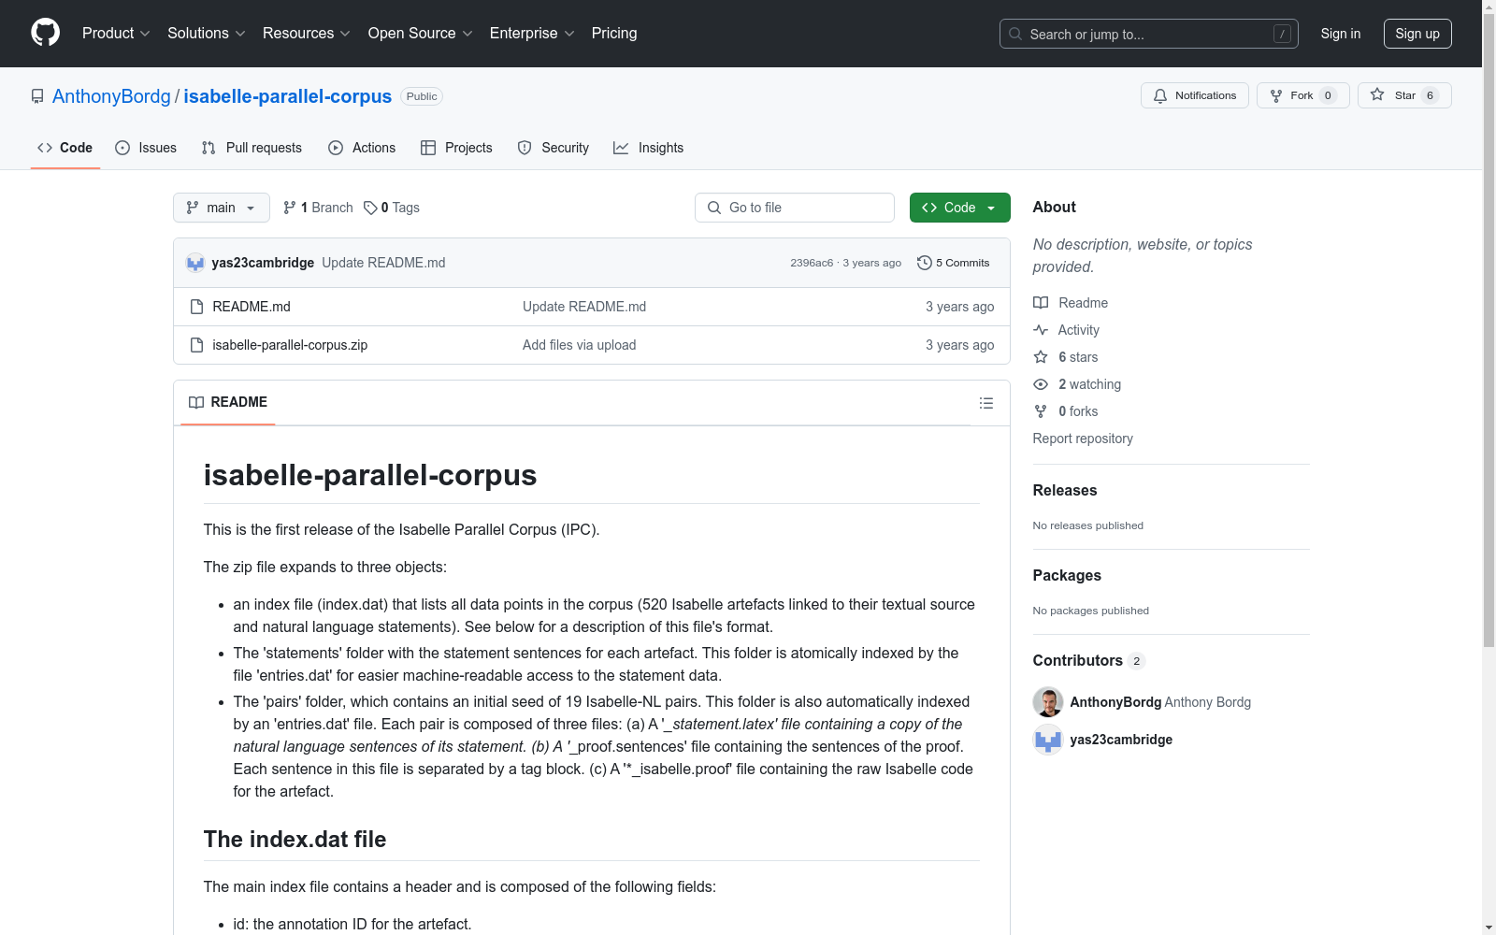Viewport: 1496px width, 935px height.
Task: Click the GitHub logo icon
Action: (45, 33)
